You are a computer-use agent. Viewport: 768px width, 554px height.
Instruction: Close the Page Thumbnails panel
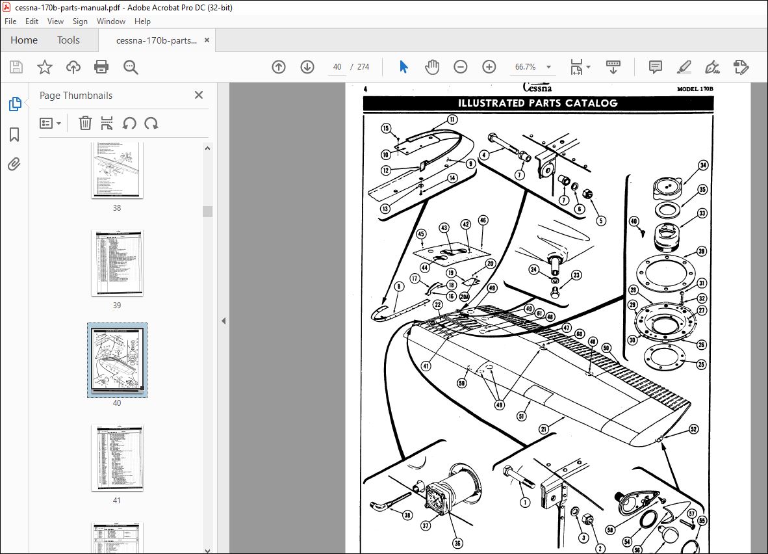coord(198,95)
